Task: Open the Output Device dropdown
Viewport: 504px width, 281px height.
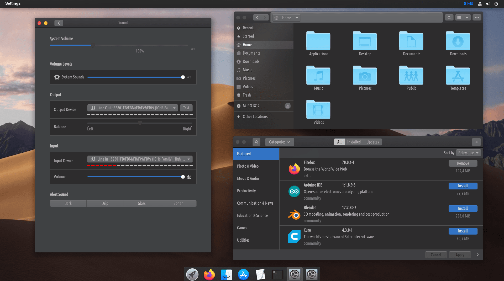Action: 133,108
